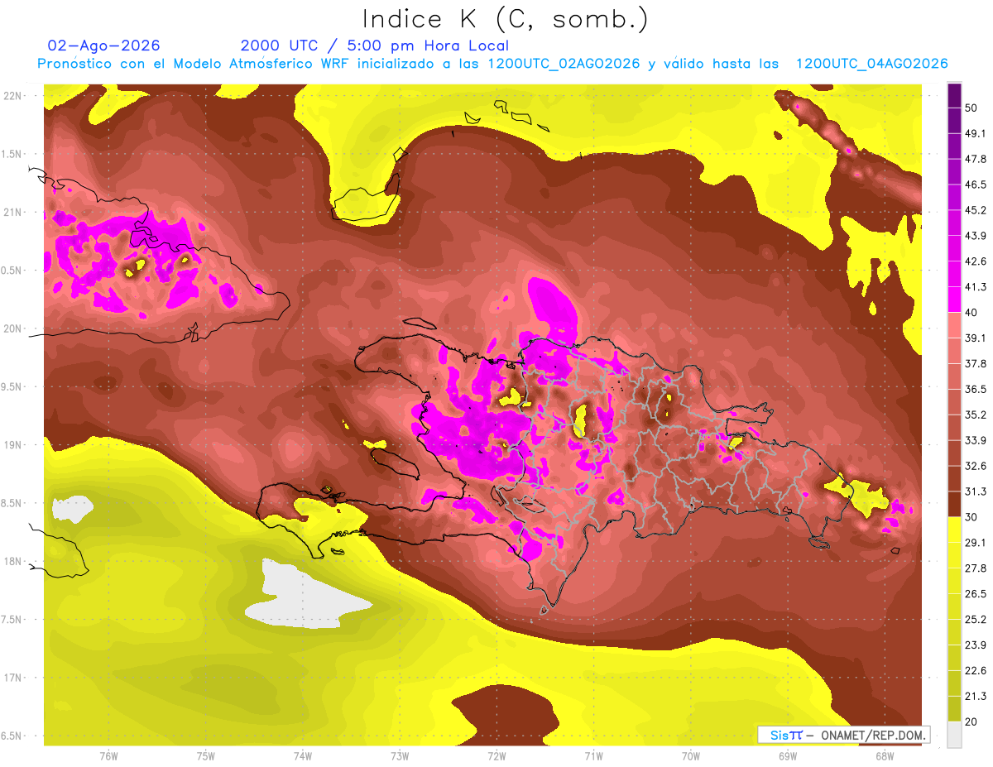This screenshot has height=767, width=993.
Task: Click the legend value "37.8"
Action: (975, 363)
